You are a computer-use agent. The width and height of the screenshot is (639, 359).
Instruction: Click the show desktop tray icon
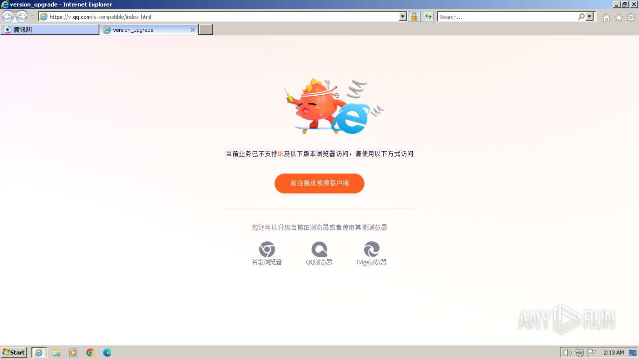pyautogui.click(x=633, y=353)
